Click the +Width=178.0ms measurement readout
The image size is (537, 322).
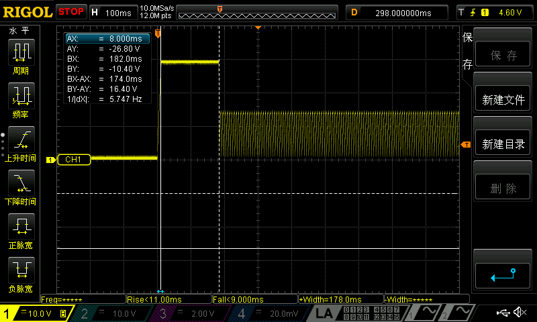pyautogui.click(x=341, y=299)
